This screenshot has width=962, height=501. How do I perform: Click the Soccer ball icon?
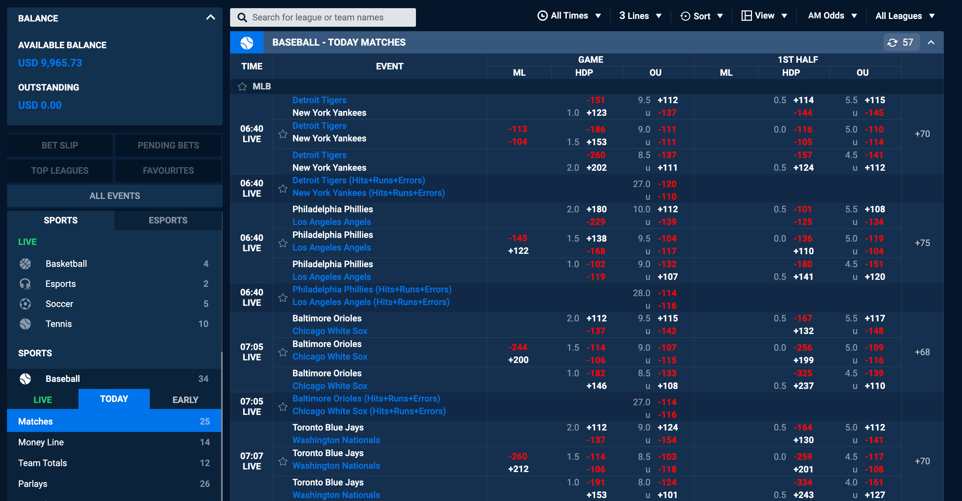(x=25, y=304)
